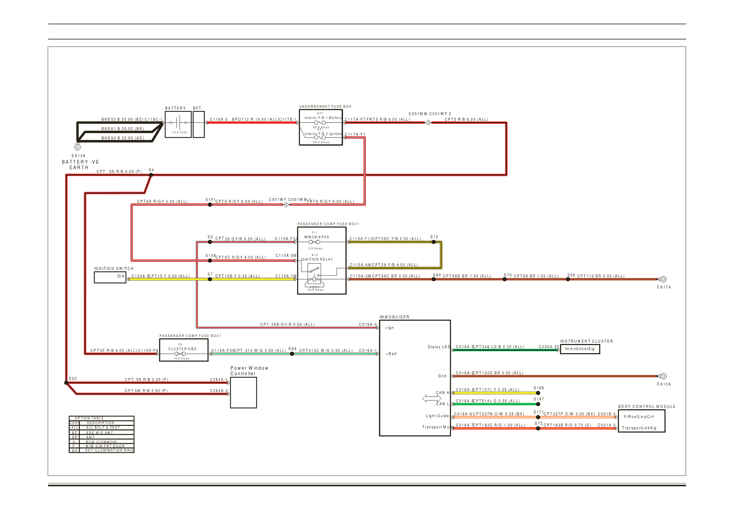This screenshot has width=734, height=519.
Task: Click splice point S4
Action: [x=151, y=175]
